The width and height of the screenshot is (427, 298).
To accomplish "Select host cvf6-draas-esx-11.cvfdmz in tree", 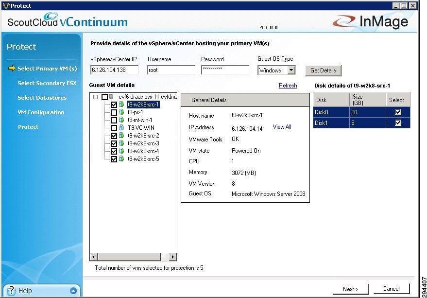I will (148, 97).
